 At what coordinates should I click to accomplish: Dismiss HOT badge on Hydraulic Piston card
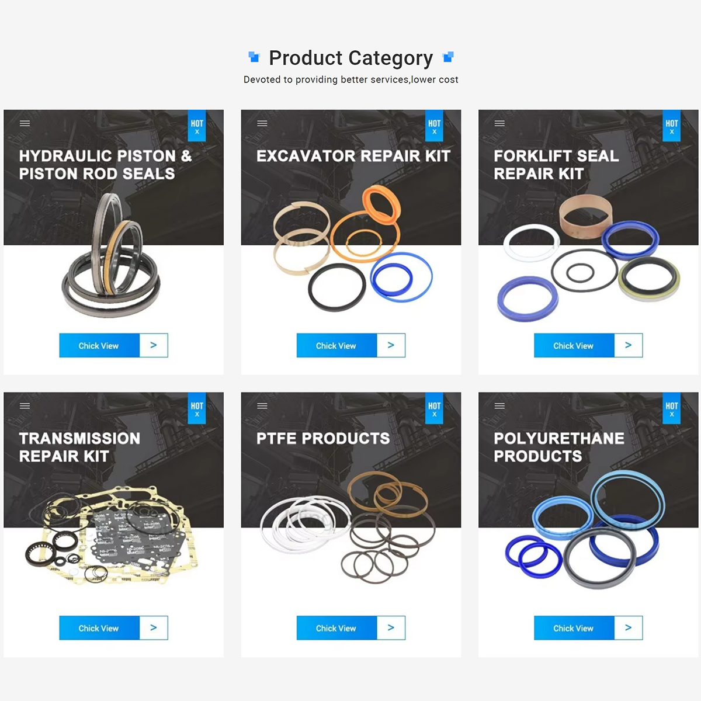point(197,132)
